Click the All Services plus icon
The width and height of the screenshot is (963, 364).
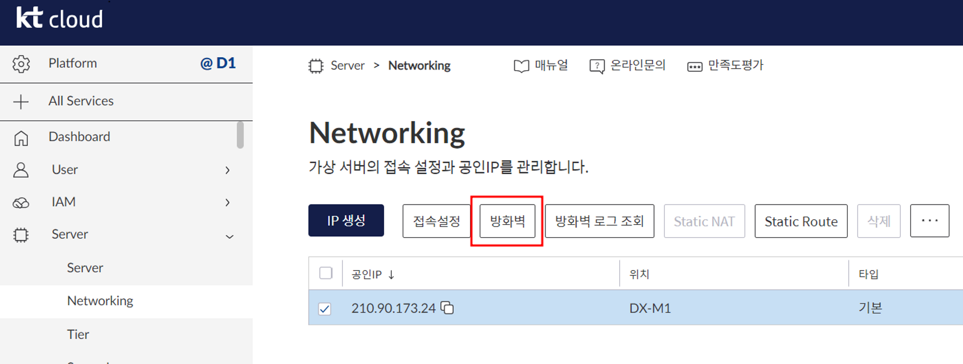click(21, 102)
